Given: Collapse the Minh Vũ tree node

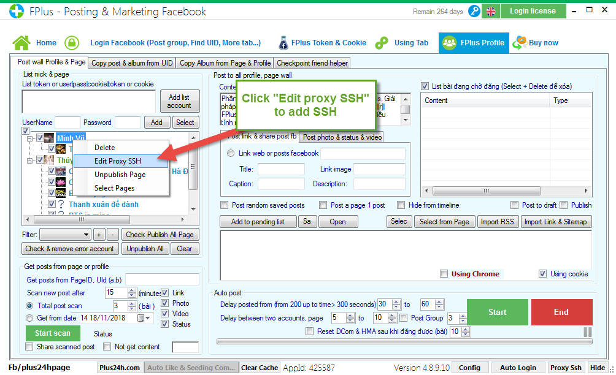Looking at the screenshot, I should tap(29, 138).
